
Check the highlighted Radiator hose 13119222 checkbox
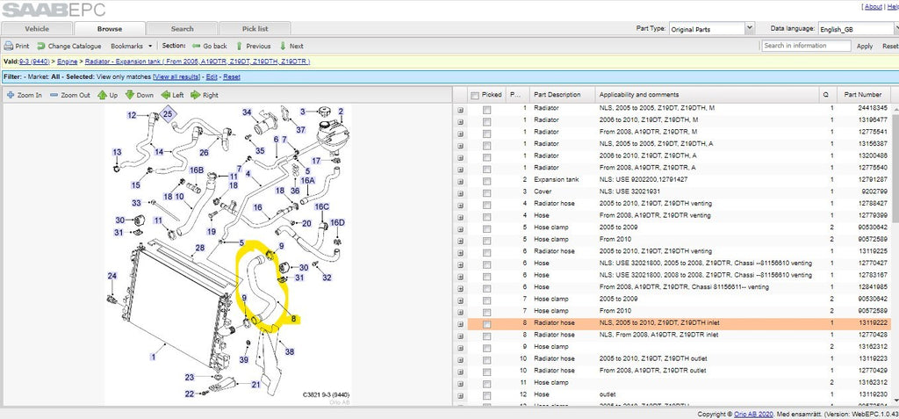(x=486, y=324)
